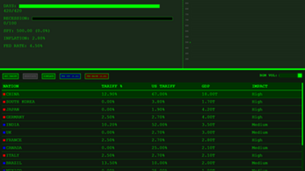Sort table by GDP column header
The height and width of the screenshot is (171, 305).
click(206, 86)
